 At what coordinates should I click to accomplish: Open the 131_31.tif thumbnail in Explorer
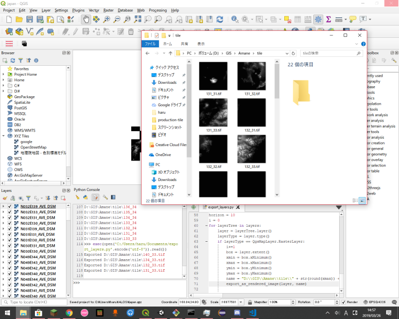point(213,76)
